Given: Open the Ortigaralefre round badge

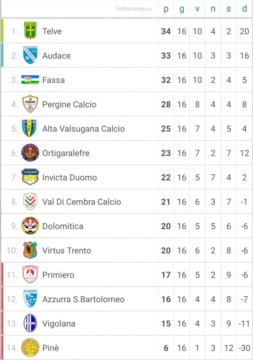Looking at the screenshot, I should pyautogui.click(x=30, y=153).
